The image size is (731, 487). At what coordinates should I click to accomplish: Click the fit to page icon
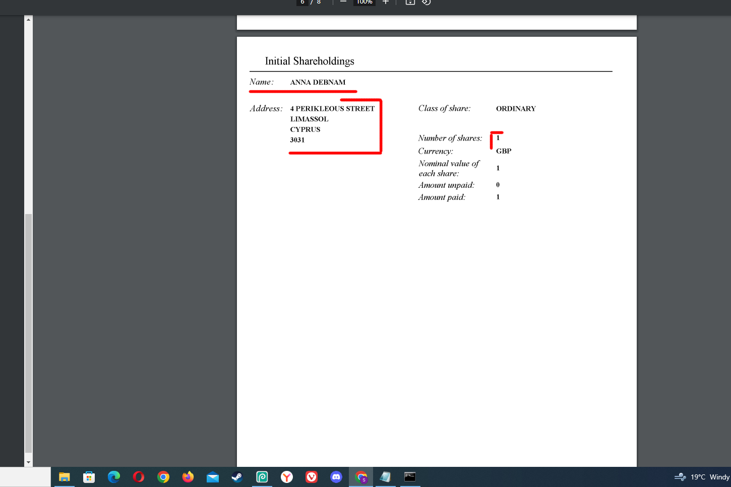click(410, 3)
